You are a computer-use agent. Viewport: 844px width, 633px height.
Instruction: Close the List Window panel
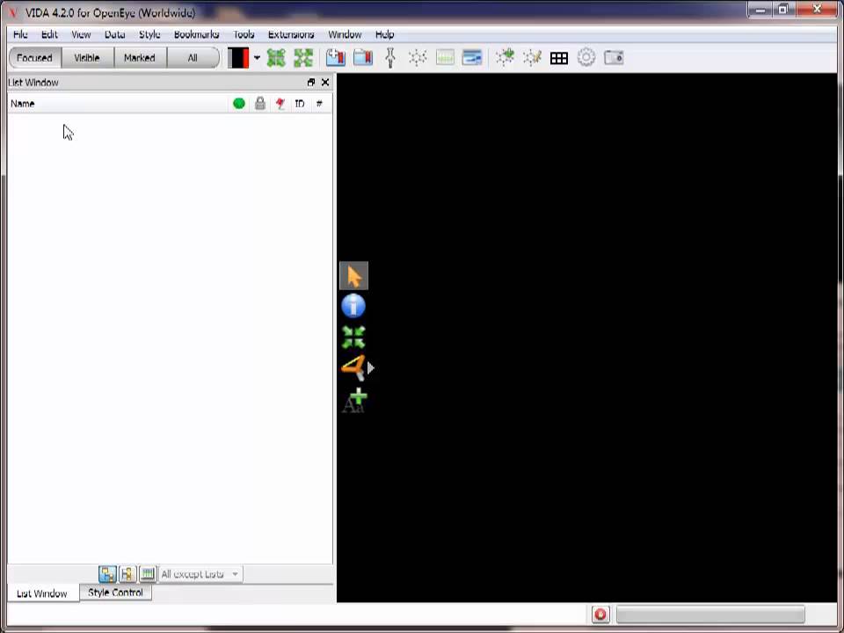tap(325, 83)
